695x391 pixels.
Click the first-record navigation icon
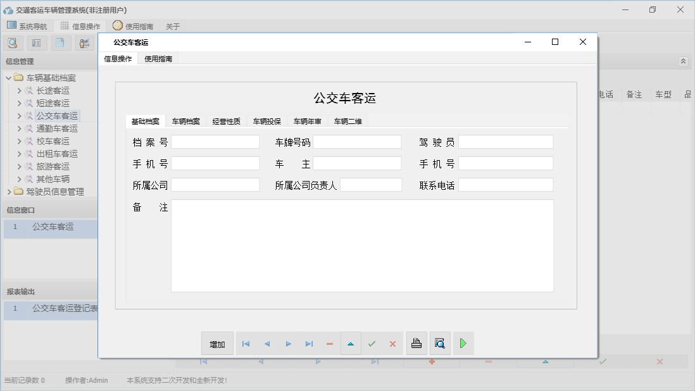click(246, 343)
